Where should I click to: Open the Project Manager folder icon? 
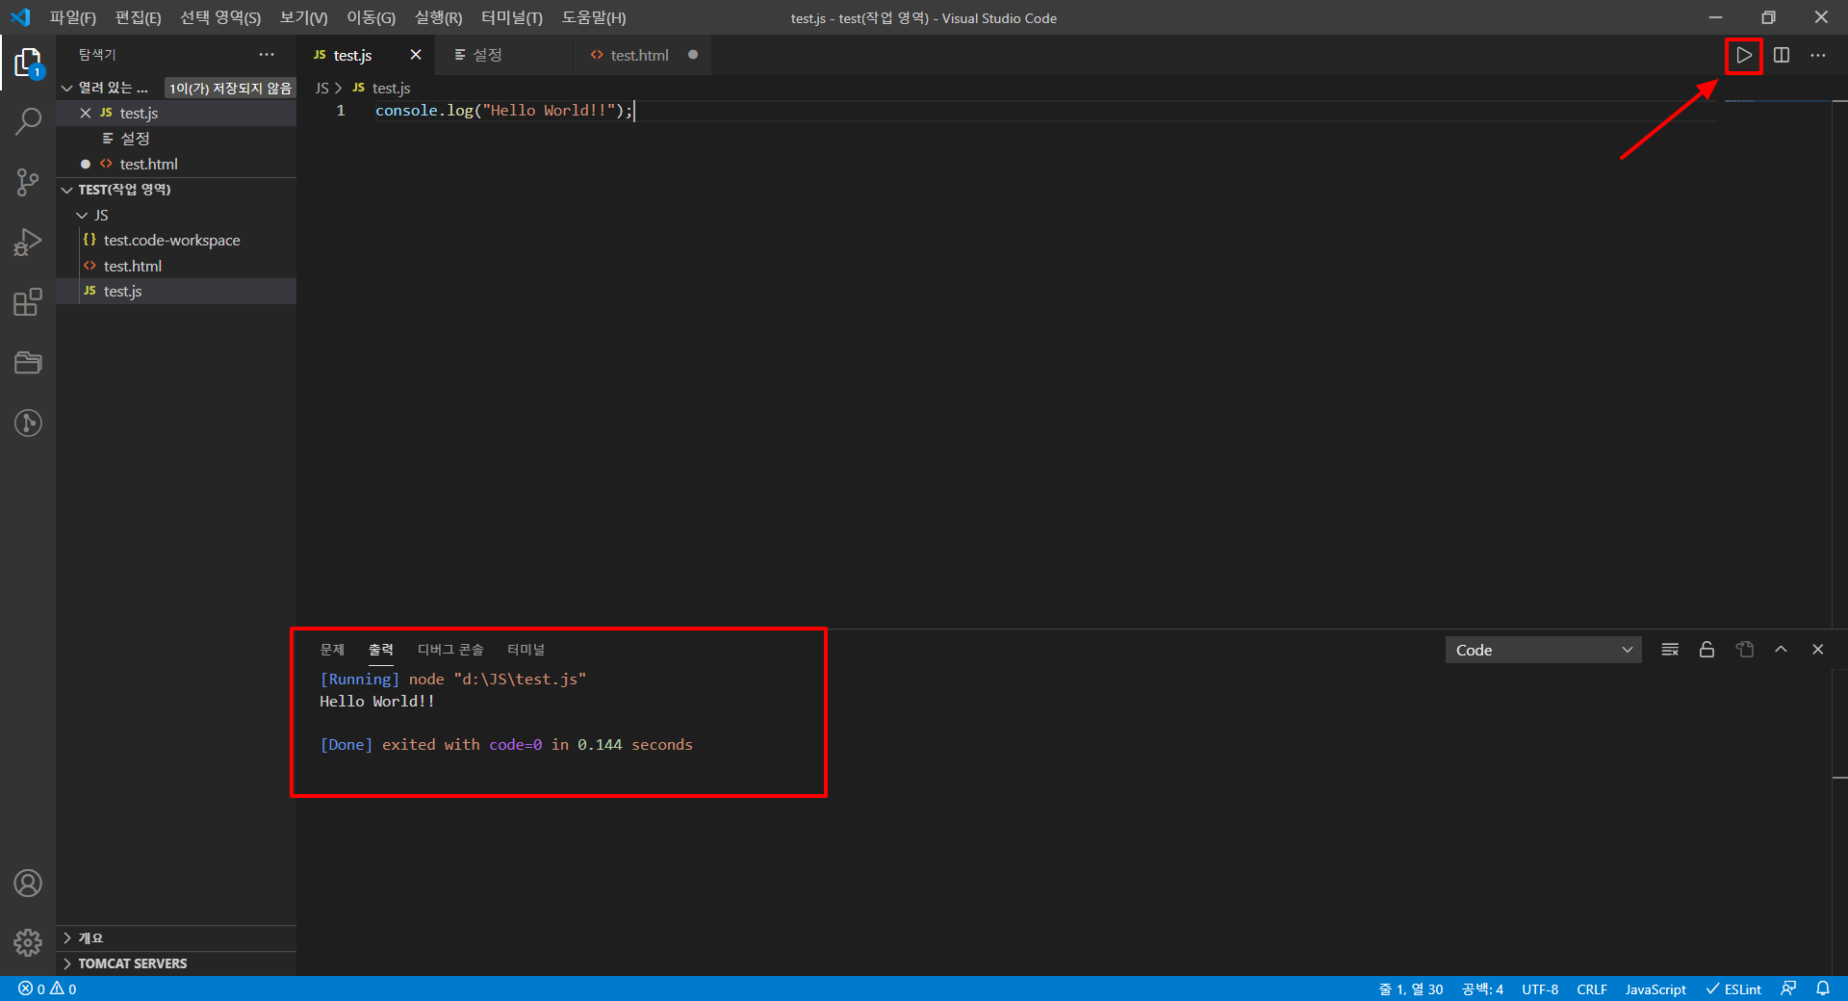(x=28, y=363)
